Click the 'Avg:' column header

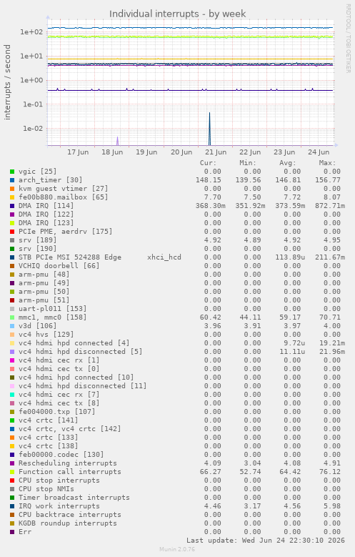pos(288,163)
